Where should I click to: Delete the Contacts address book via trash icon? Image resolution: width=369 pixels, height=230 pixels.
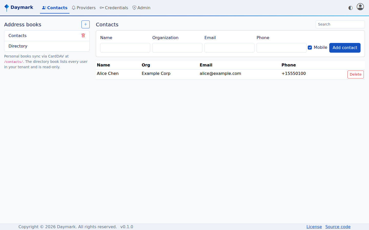coord(83,36)
